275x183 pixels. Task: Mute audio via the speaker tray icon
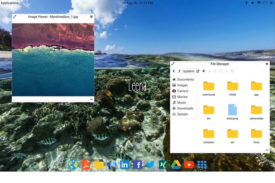point(252,3)
